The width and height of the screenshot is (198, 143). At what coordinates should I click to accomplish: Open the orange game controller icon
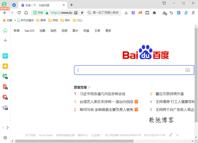coord(140,13)
